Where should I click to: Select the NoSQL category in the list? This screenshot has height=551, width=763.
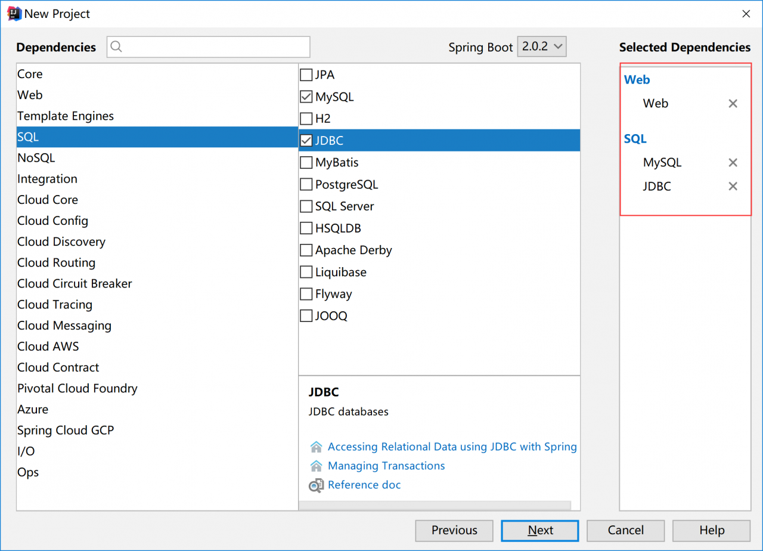tap(36, 158)
